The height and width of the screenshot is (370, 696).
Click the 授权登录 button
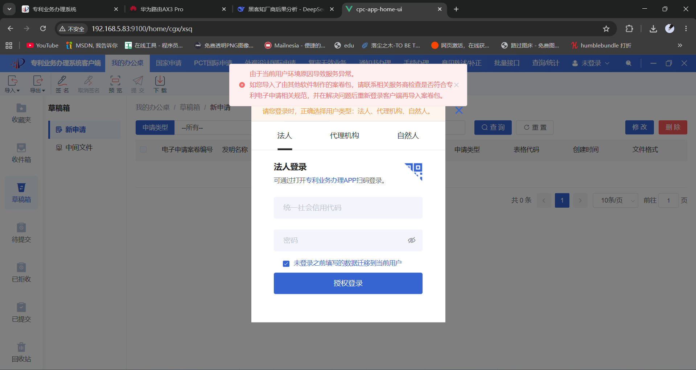348,283
